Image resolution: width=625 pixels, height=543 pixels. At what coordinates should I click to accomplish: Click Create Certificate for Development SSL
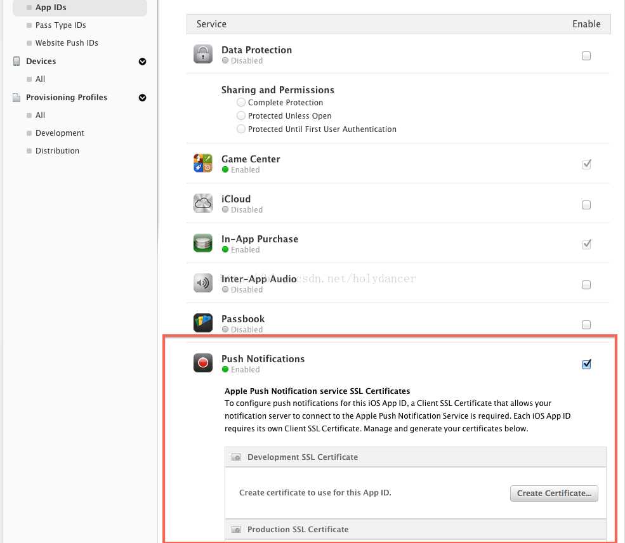coord(554,493)
